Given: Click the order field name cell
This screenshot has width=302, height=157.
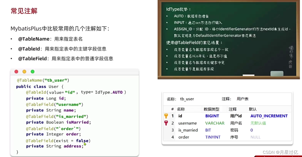Looking at the screenshot, I should (x=184, y=137).
